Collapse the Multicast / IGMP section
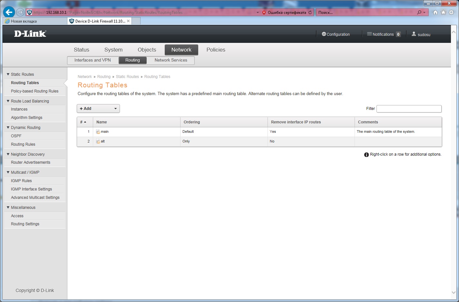The image size is (459, 302). point(8,172)
